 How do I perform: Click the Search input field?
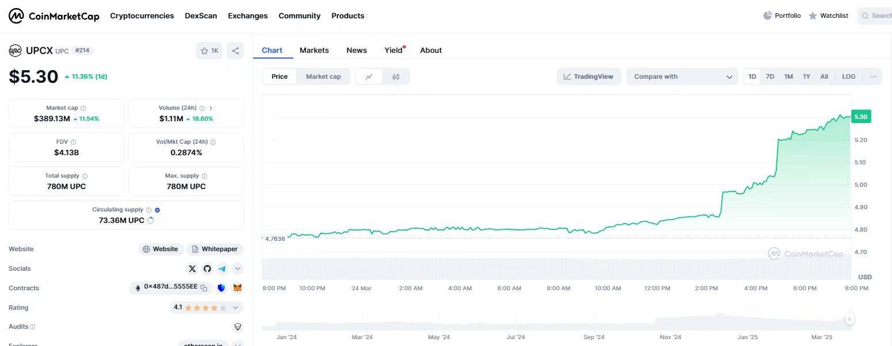[875, 16]
